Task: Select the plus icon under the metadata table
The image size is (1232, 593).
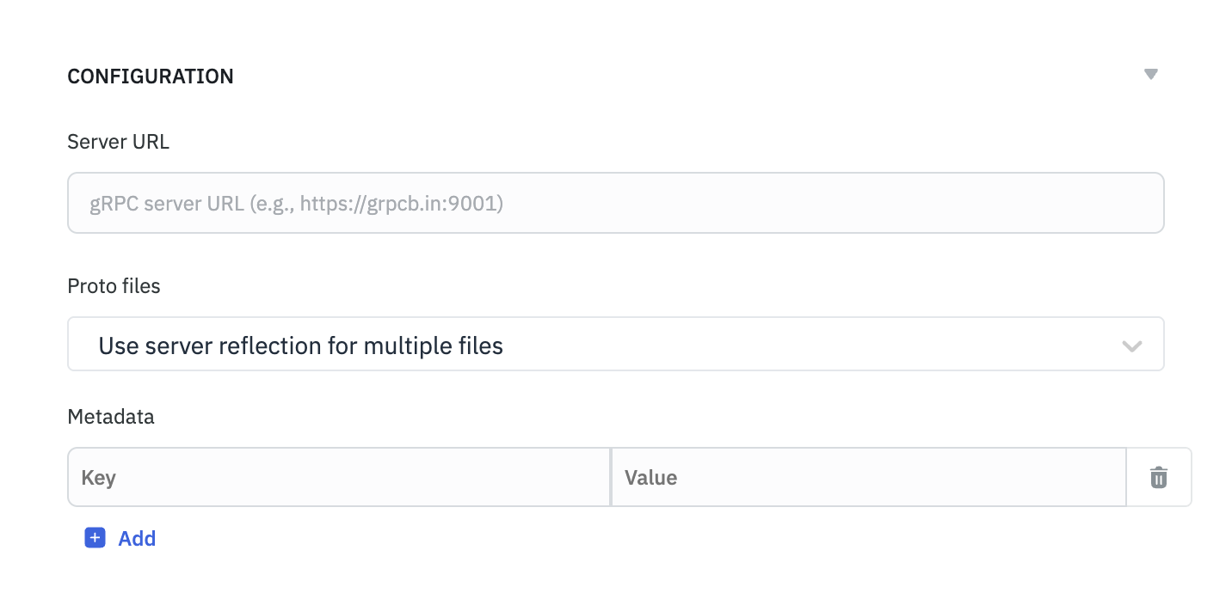Action: tap(95, 537)
